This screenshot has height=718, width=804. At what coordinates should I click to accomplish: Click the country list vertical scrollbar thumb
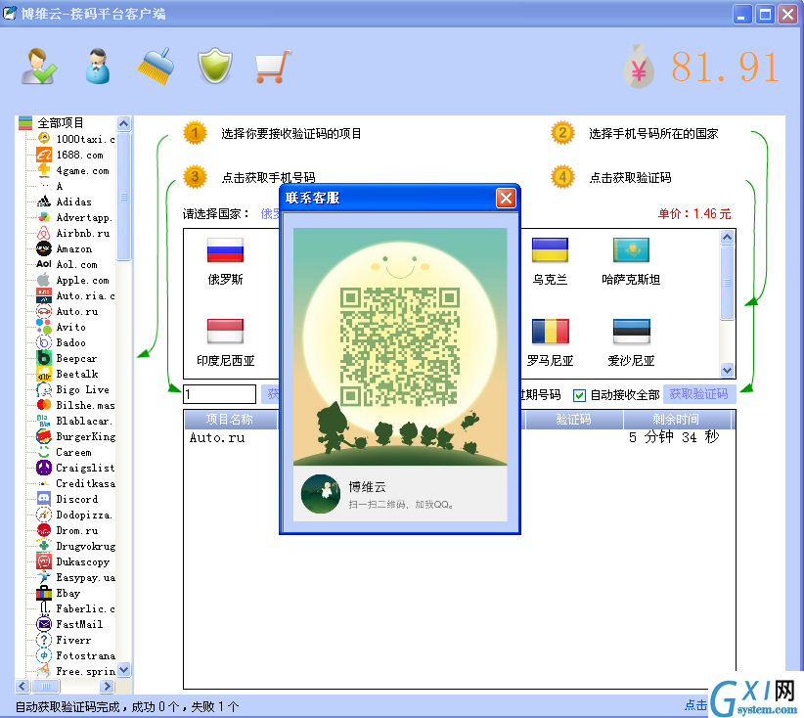coord(727,283)
